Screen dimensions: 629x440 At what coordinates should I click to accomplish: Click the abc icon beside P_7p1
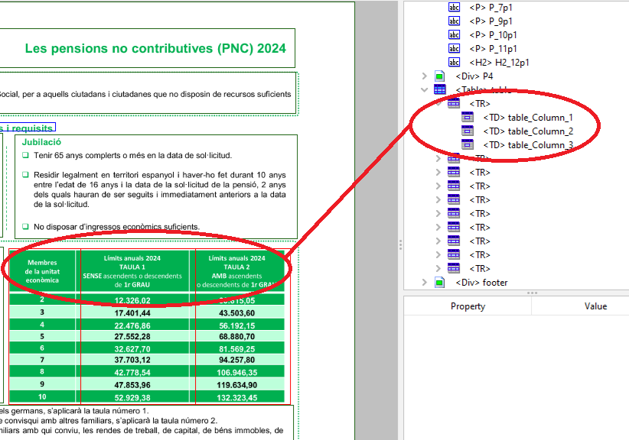pos(455,7)
